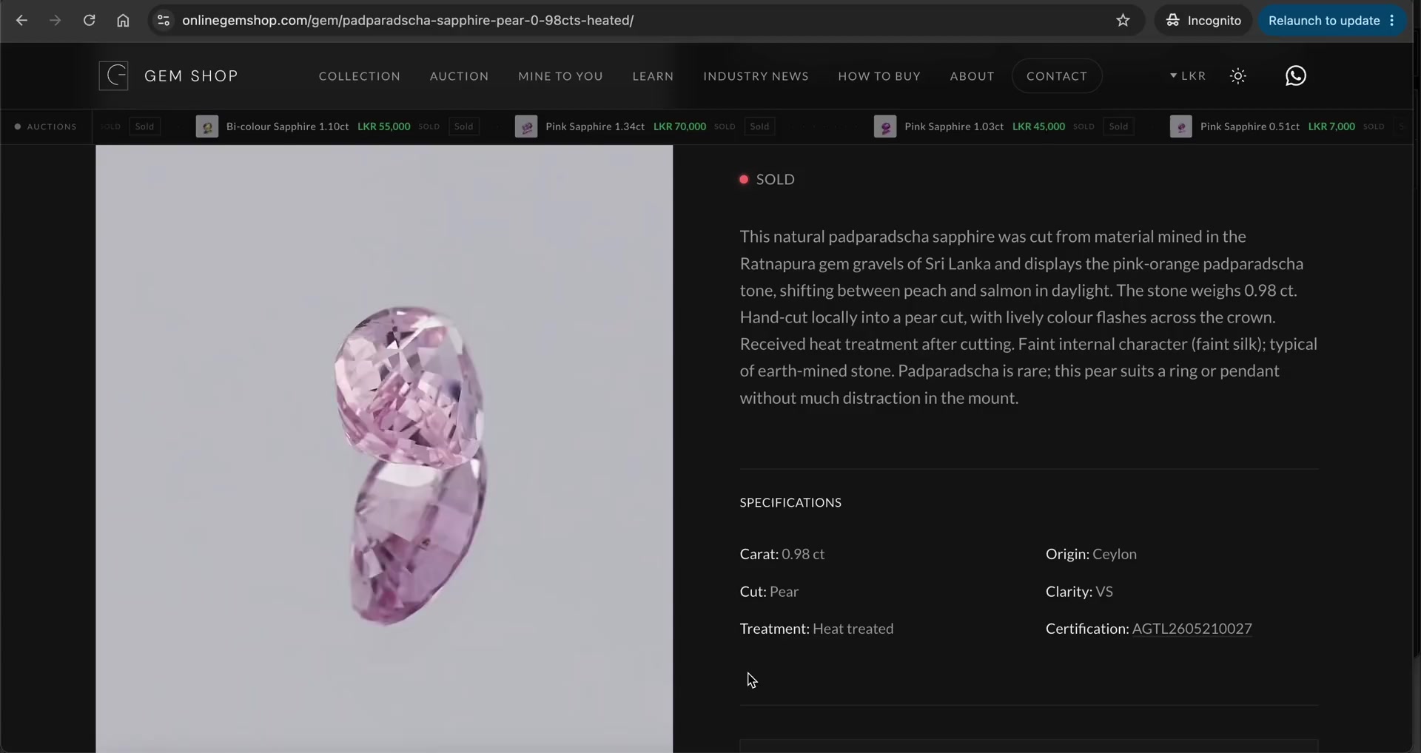Go to browser home page
This screenshot has height=753, width=1421.
click(x=123, y=20)
